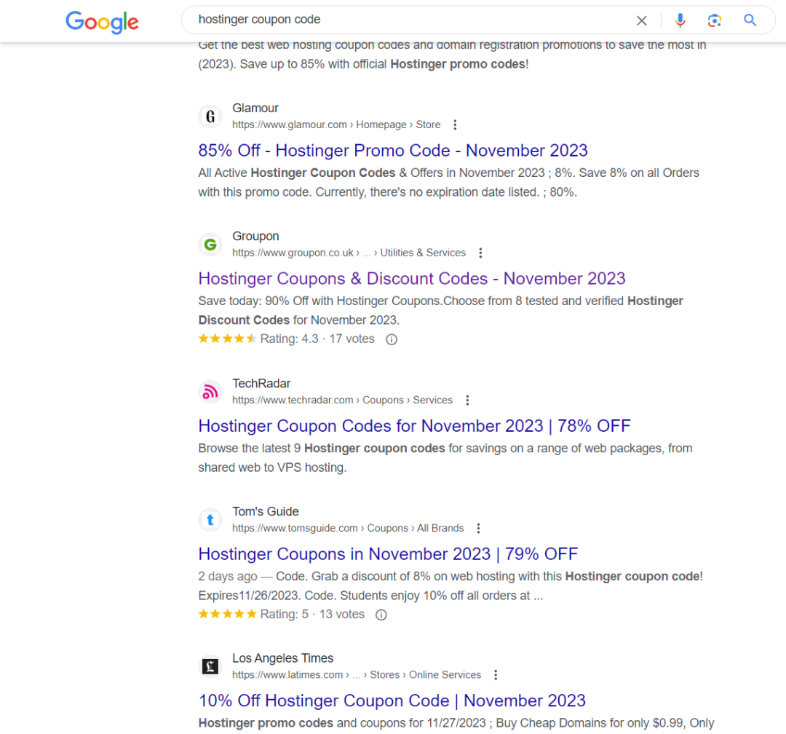Click the 'TechRadar' site name
The width and height of the screenshot is (786, 734).
pos(261,384)
